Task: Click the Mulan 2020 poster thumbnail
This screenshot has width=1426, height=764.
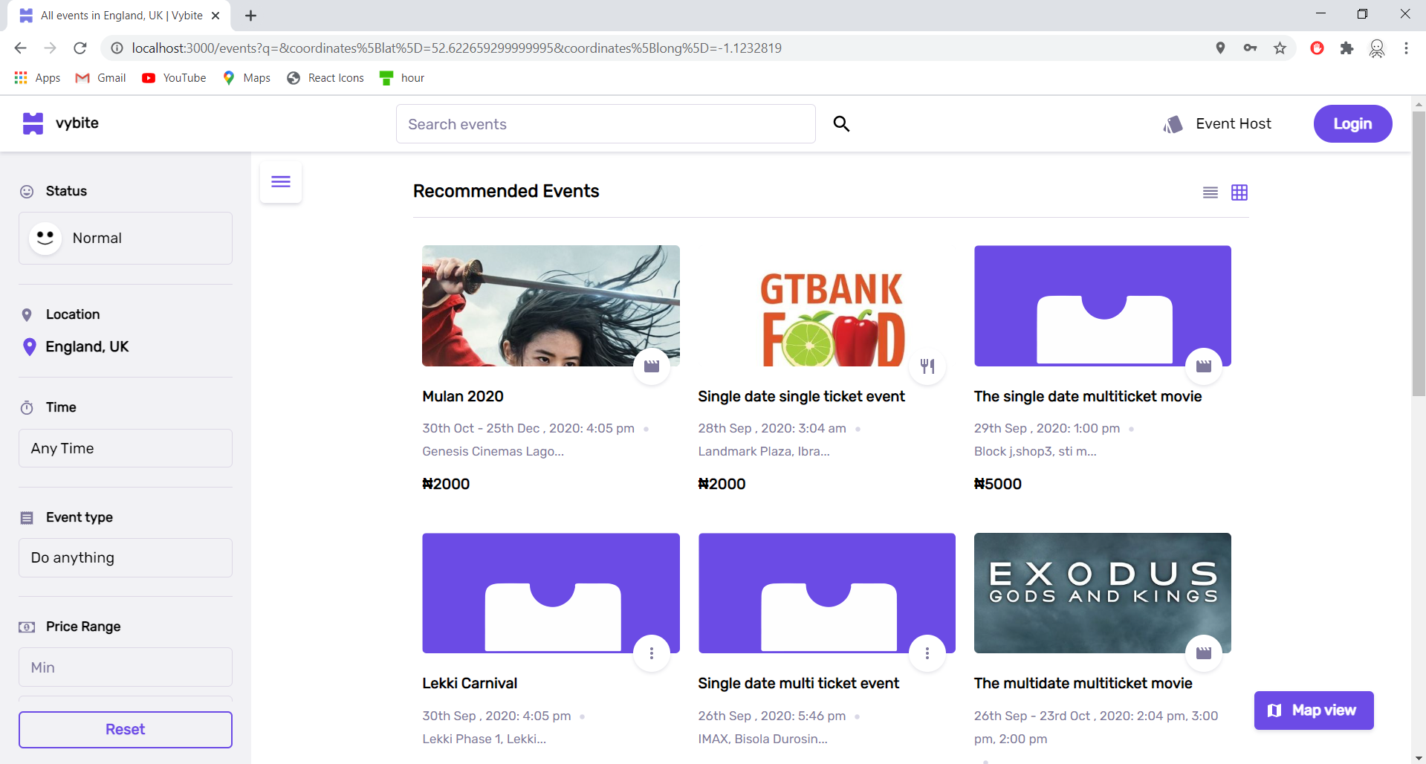Action: 551,305
